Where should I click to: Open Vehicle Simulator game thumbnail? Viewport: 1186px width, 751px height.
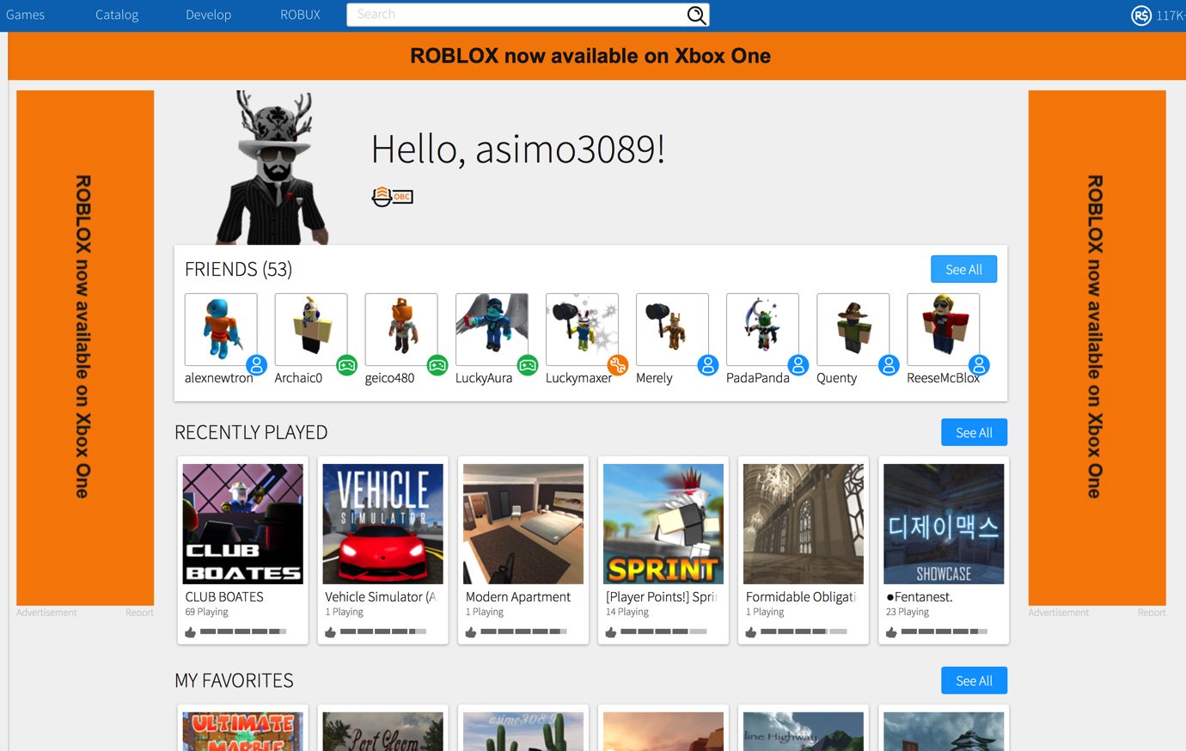click(x=382, y=524)
